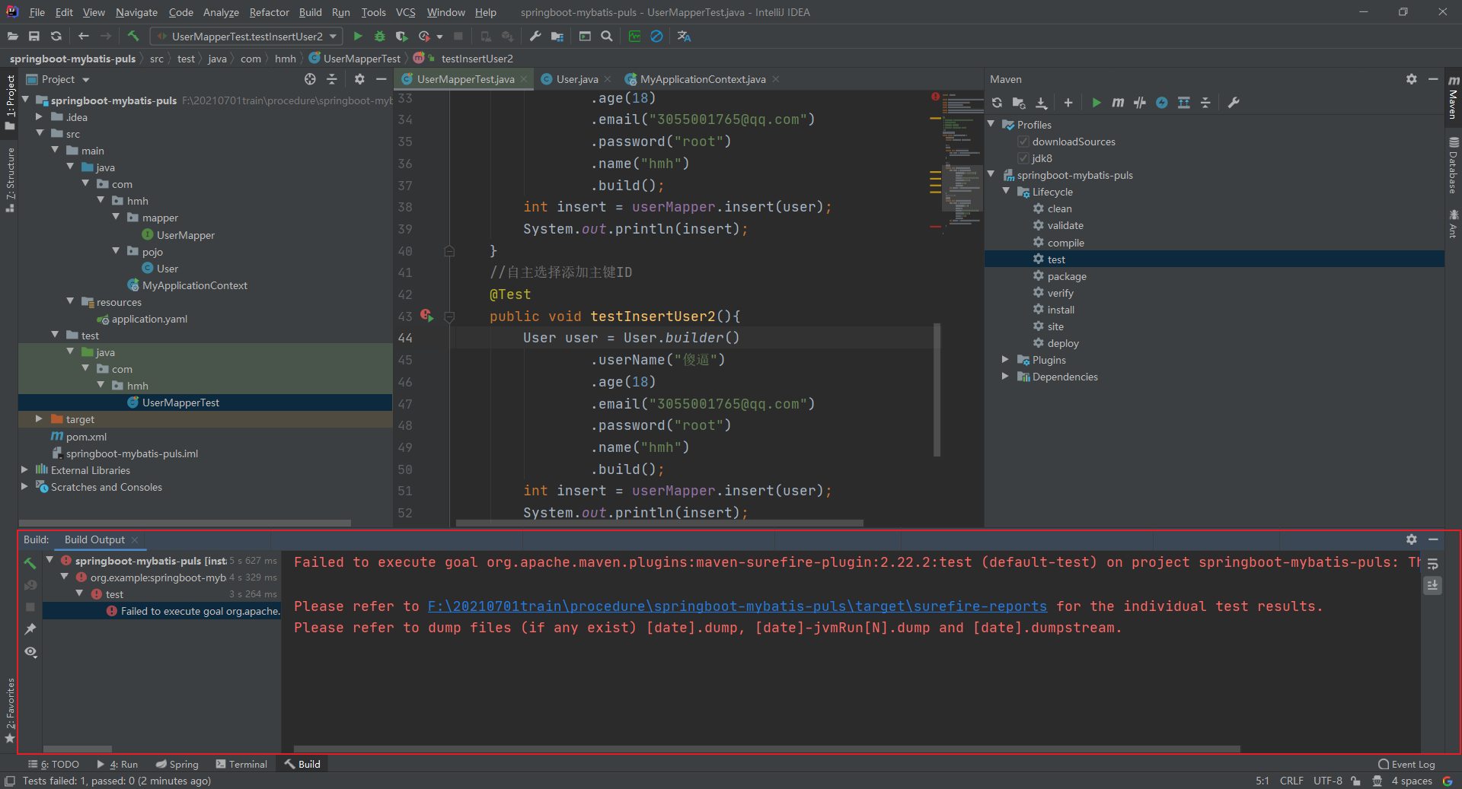Disable the jdk8 Maven profile

pos(1024,158)
